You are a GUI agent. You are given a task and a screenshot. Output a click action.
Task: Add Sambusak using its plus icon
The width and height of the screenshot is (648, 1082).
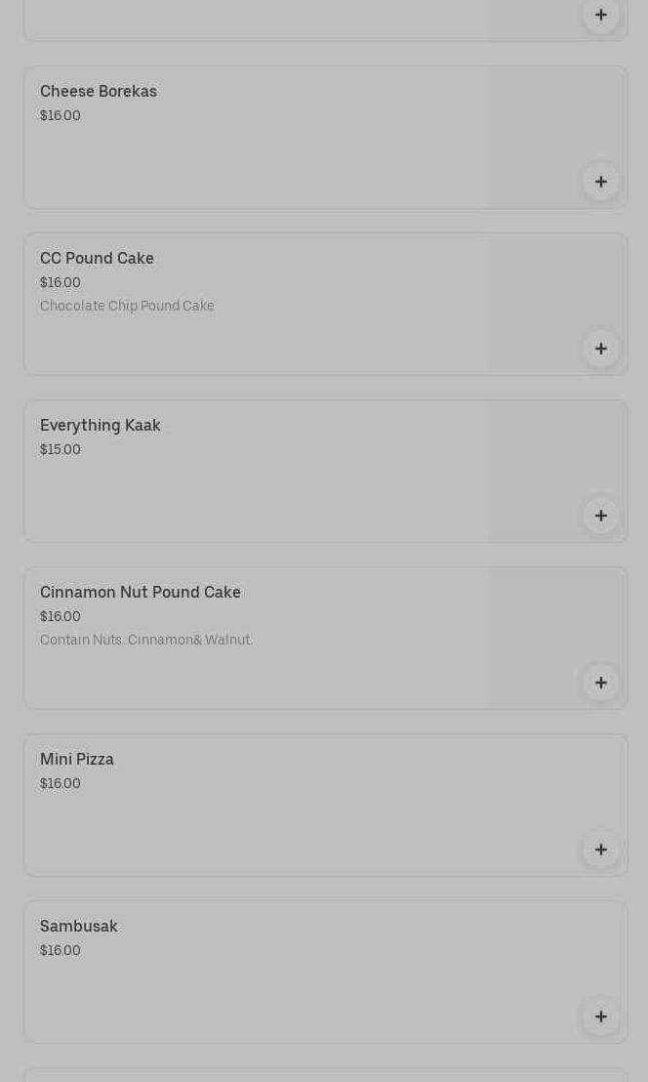point(600,1017)
